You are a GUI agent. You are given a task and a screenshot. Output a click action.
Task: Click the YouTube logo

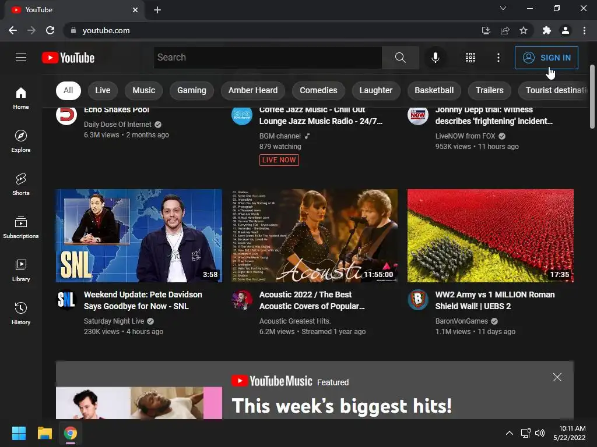point(68,58)
